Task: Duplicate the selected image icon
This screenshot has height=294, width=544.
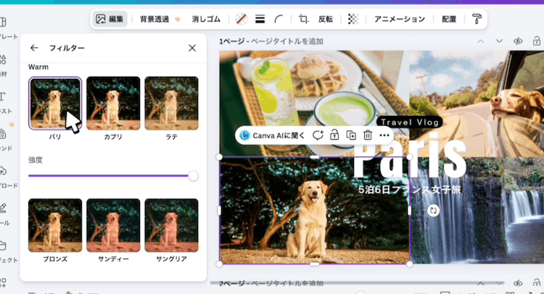Action: pos(351,135)
